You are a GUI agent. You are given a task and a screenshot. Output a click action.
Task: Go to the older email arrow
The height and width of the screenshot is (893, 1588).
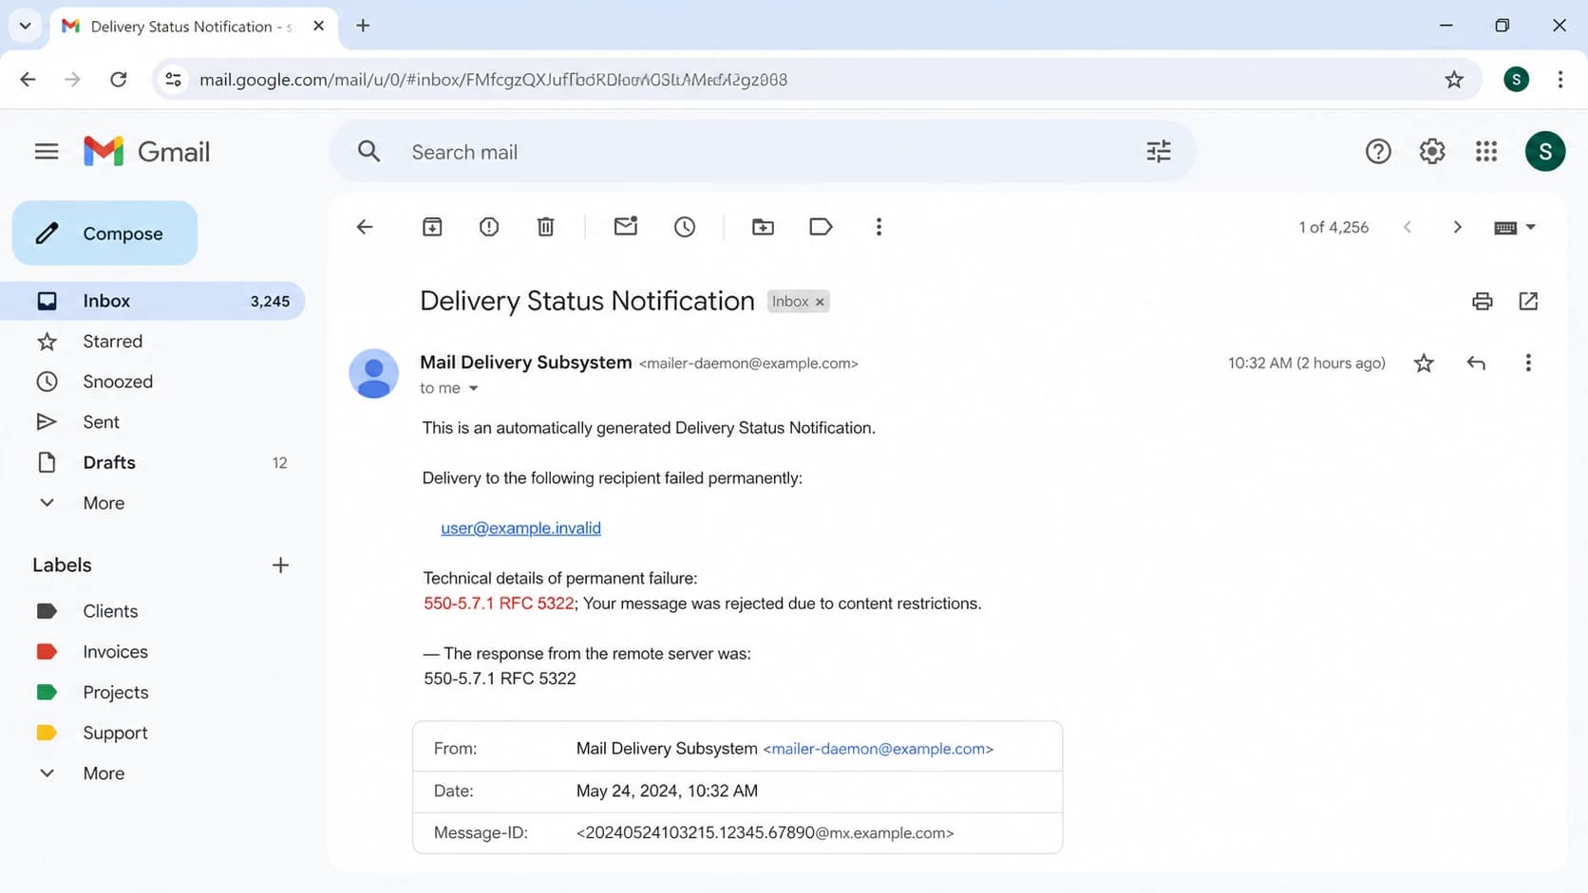tap(1458, 227)
